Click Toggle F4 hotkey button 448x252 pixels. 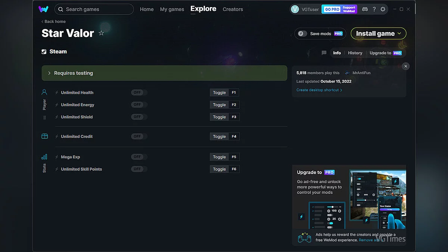[224, 137]
